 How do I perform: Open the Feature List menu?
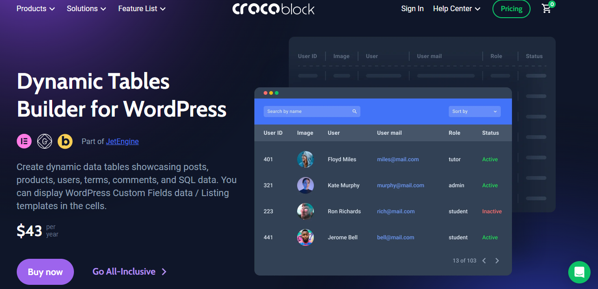click(141, 9)
